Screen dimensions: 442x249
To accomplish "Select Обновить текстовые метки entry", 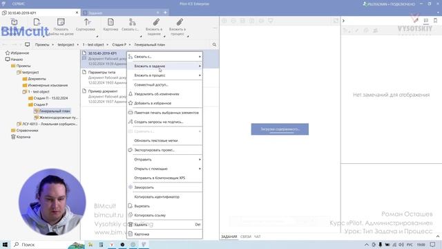I will (164, 140).
